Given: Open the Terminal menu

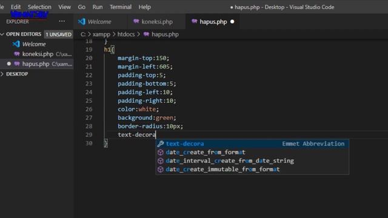Looking at the screenshot, I should tap(121, 7).
